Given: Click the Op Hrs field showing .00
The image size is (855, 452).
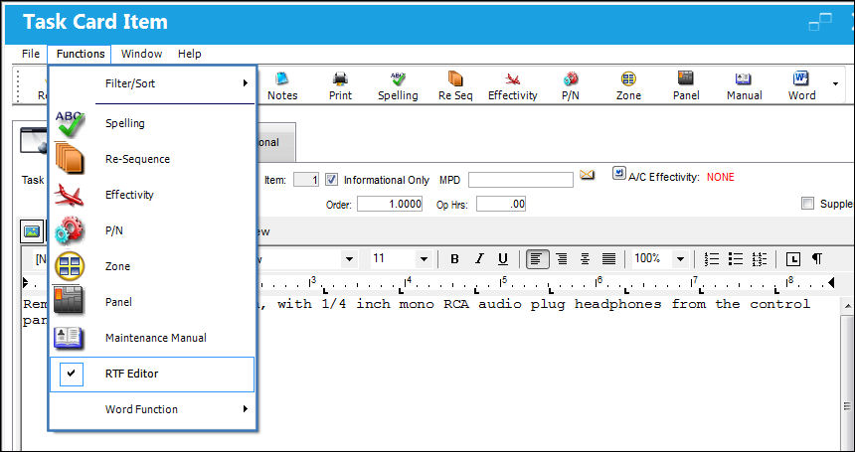Looking at the screenshot, I should tap(500, 205).
